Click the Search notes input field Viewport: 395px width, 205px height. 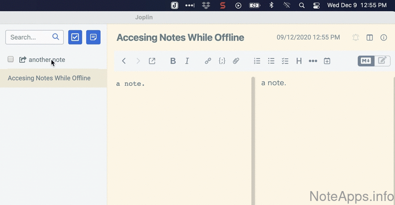(x=30, y=37)
